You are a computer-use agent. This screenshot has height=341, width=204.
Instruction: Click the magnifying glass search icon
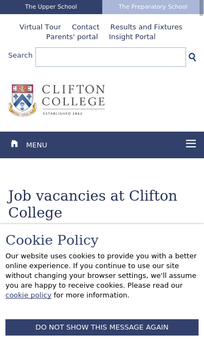point(192,57)
